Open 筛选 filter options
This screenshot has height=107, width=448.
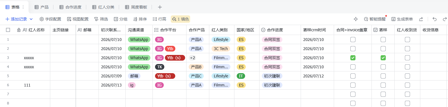[101, 19]
